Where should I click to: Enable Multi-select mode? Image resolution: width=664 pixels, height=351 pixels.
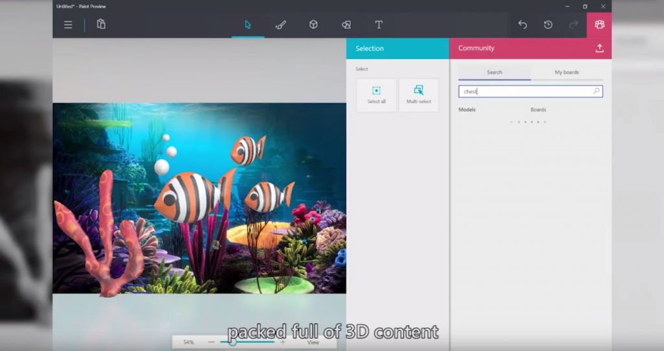point(419,95)
